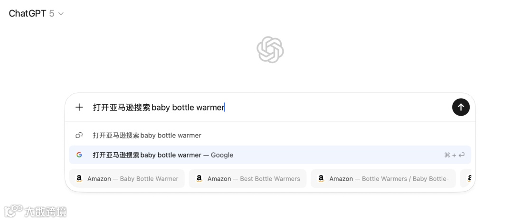
Task: Click the Amazon logo on the Best Bottle Warmers chip
Action: pos(199,179)
